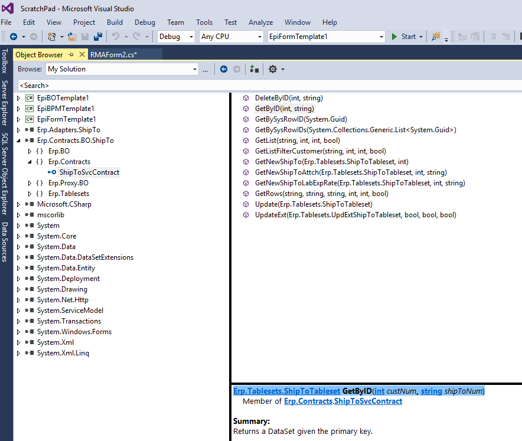Click the Erp.Tablesets namespace braces icon
Image resolution: width=522 pixels, height=441 pixels.
(40, 194)
